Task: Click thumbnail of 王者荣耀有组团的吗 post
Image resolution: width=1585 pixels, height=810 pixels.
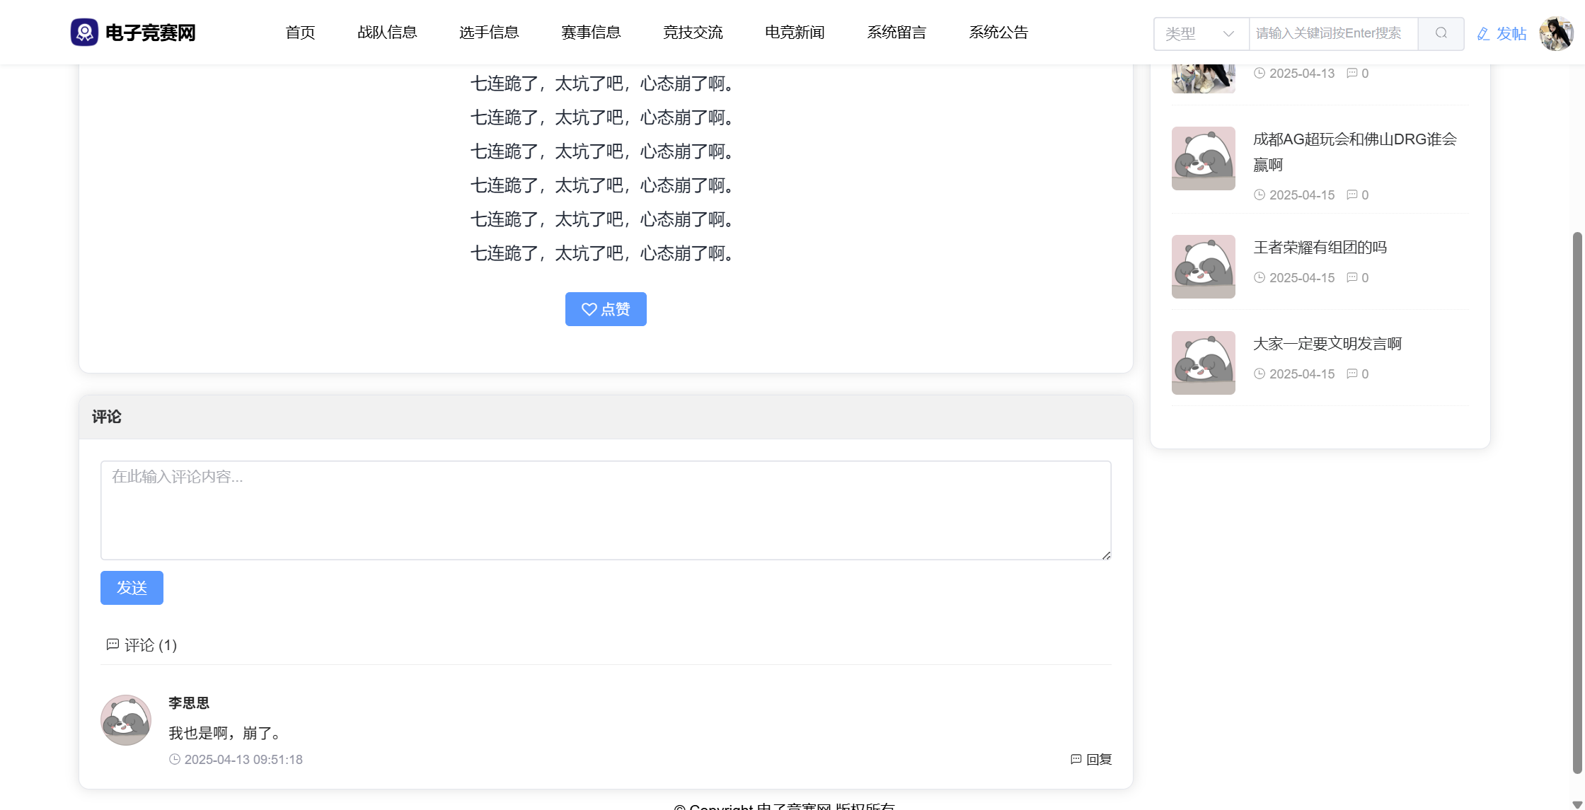Action: point(1203,267)
